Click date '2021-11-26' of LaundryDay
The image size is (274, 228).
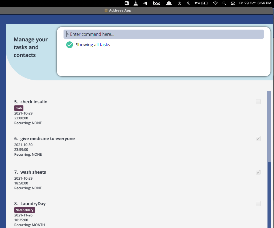pyautogui.click(x=23, y=215)
